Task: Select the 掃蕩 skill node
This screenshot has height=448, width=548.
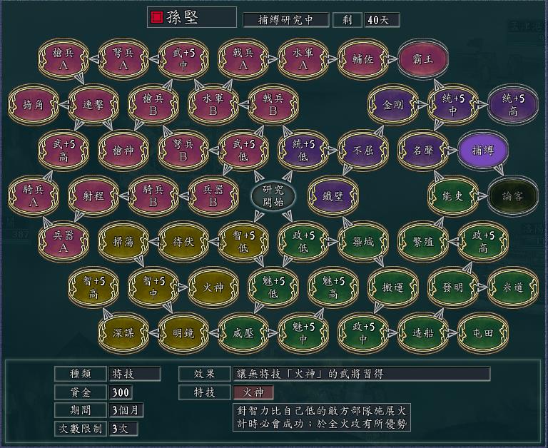Action: 123,241
